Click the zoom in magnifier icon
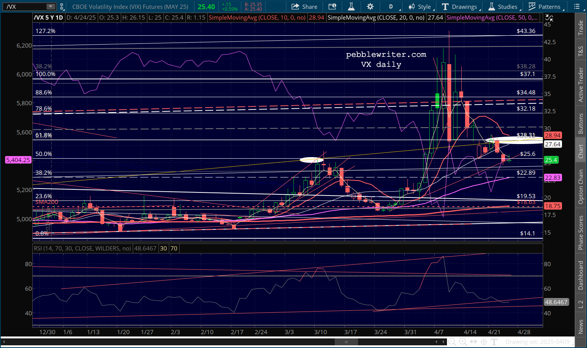 tap(463, 342)
